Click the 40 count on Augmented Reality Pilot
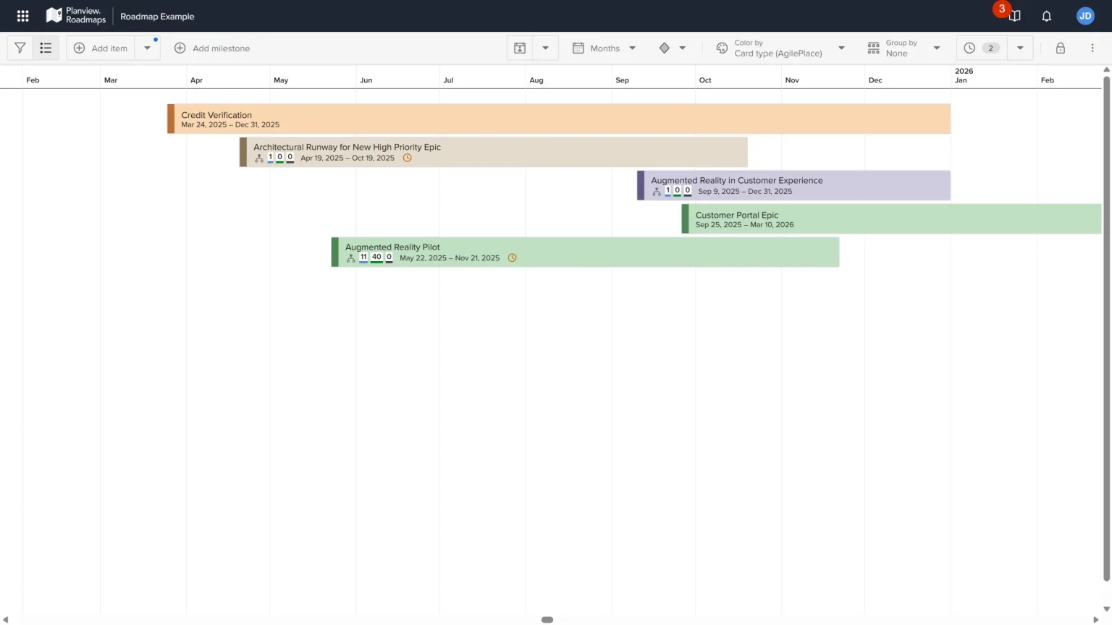The width and height of the screenshot is (1112, 625). (376, 257)
